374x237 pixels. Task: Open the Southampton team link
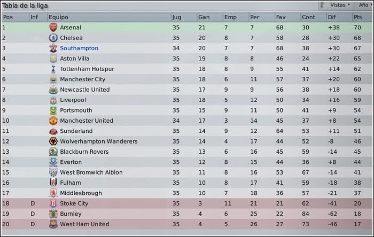[x=79, y=48]
